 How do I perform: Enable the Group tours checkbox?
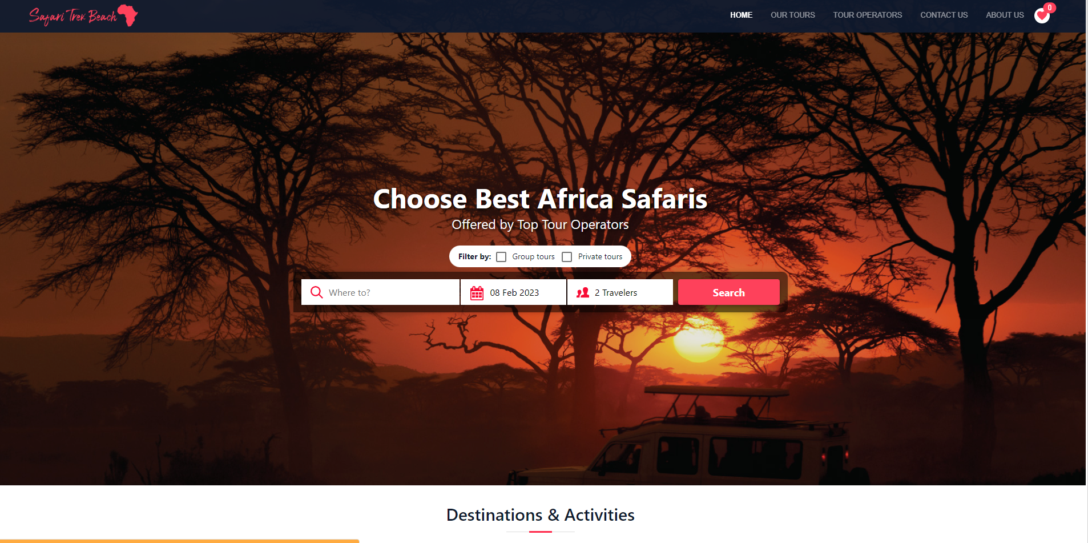501,257
